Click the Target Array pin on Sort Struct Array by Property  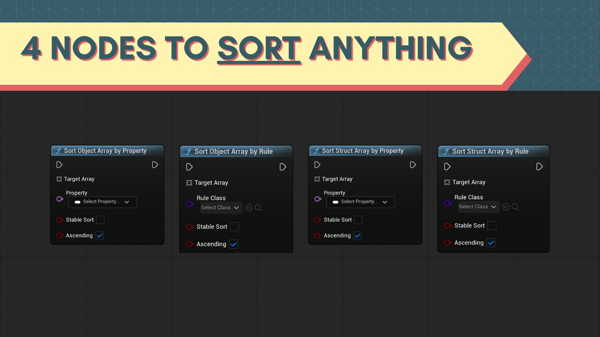317,179
